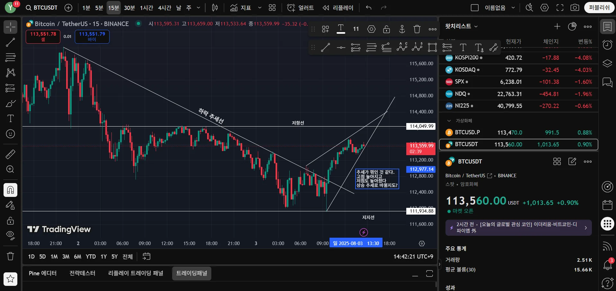616x291 pixels.
Task: Switch to the 4시간 timeframe
Action: pyautogui.click(x=165, y=8)
